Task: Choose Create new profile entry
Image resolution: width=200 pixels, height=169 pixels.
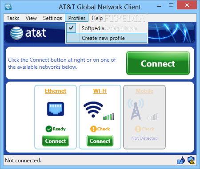Action: point(107,38)
